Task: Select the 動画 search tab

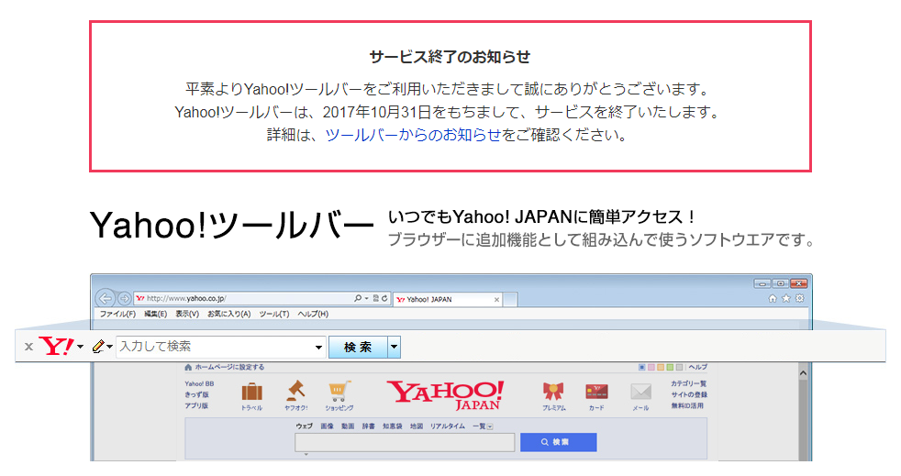Action: click(x=348, y=426)
